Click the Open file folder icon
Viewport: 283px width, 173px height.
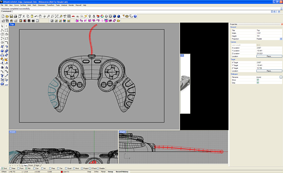(x=6, y=16)
